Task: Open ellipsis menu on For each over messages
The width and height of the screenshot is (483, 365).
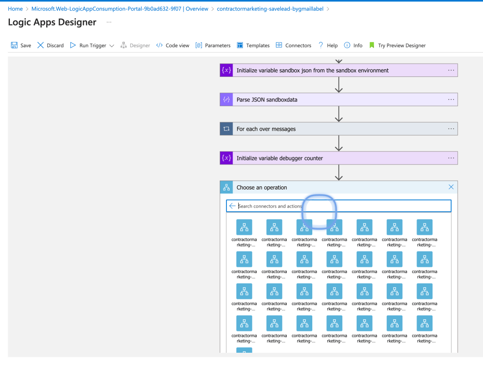Action: click(451, 129)
